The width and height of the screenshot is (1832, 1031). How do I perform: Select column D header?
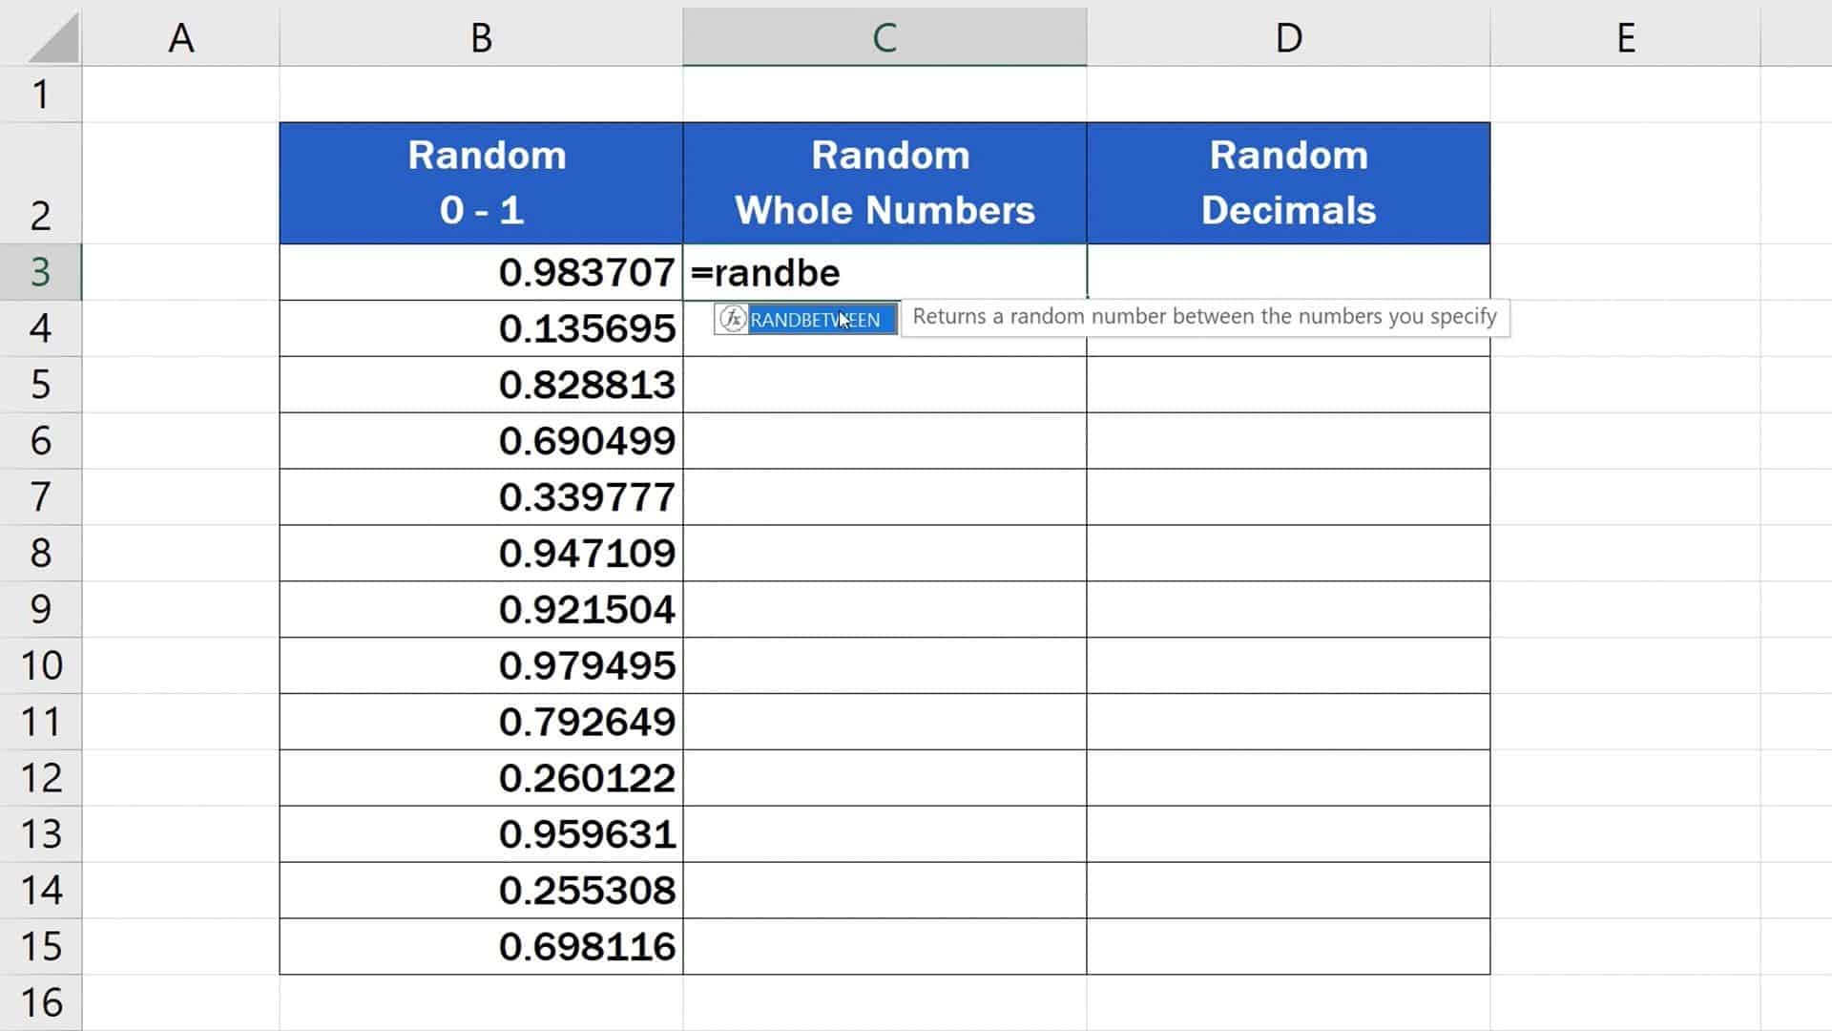point(1288,37)
